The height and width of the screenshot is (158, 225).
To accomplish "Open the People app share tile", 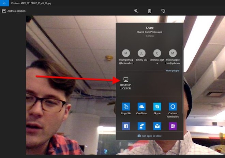I will coord(141,126).
